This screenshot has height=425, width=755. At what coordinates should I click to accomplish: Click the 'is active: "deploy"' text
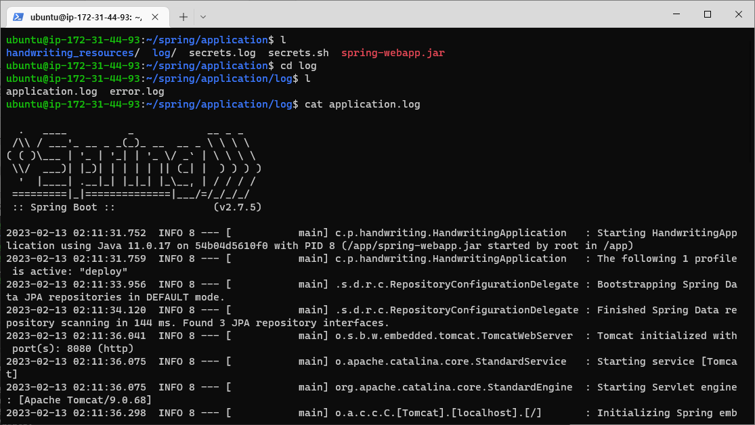tap(70, 271)
